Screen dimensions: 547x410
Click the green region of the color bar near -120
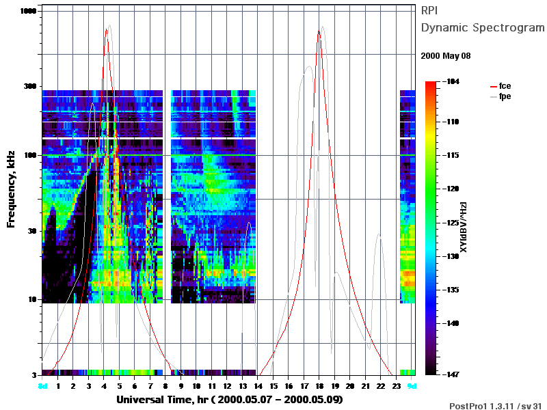tap(431, 189)
